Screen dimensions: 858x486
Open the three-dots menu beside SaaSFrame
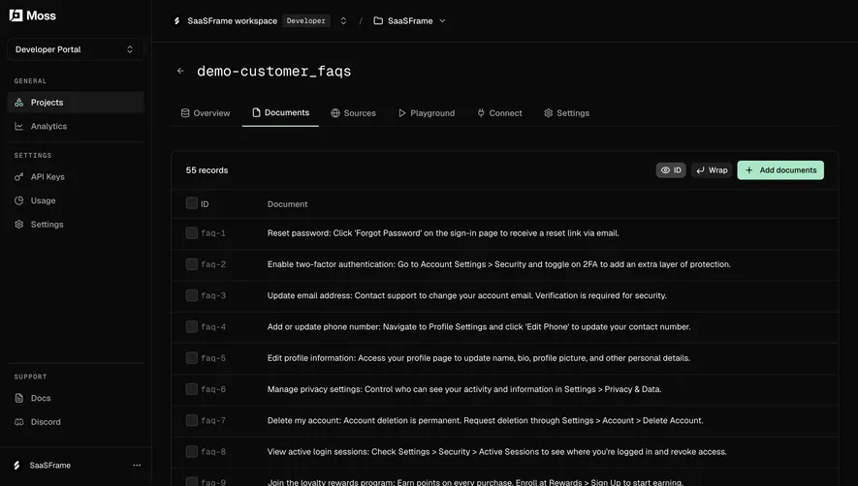click(x=137, y=466)
